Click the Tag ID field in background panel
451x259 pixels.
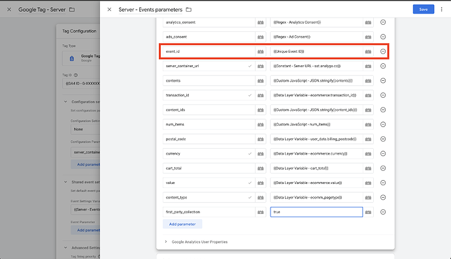[x=82, y=84]
